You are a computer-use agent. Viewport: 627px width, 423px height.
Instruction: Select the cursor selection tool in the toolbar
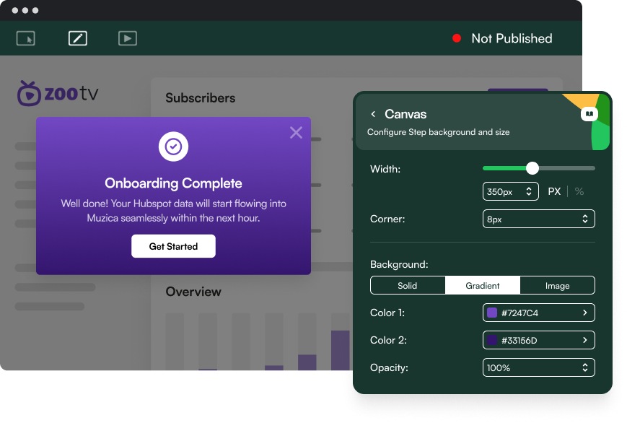point(25,38)
